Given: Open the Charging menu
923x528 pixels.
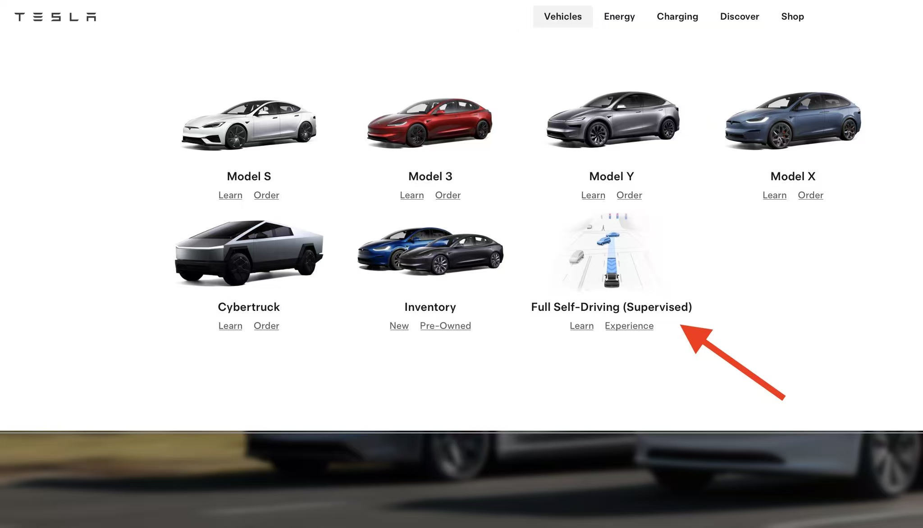Looking at the screenshot, I should pyautogui.click(x=677, y=17).
